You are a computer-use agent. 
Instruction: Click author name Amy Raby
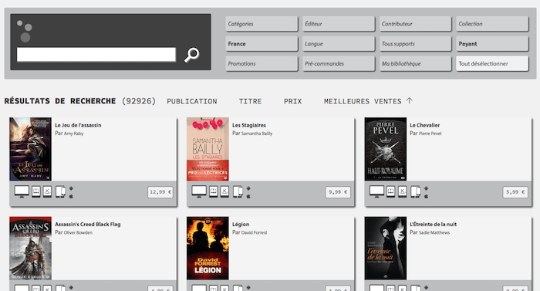click(x=74, y=134)
